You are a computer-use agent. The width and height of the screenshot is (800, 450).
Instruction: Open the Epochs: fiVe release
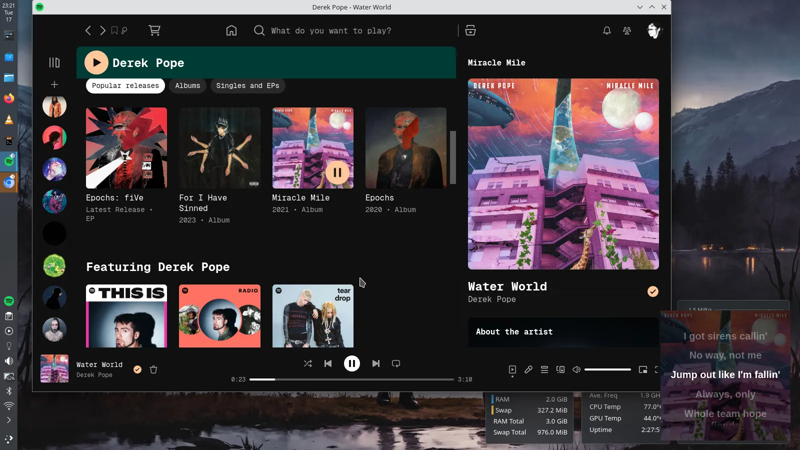[126, 148]
